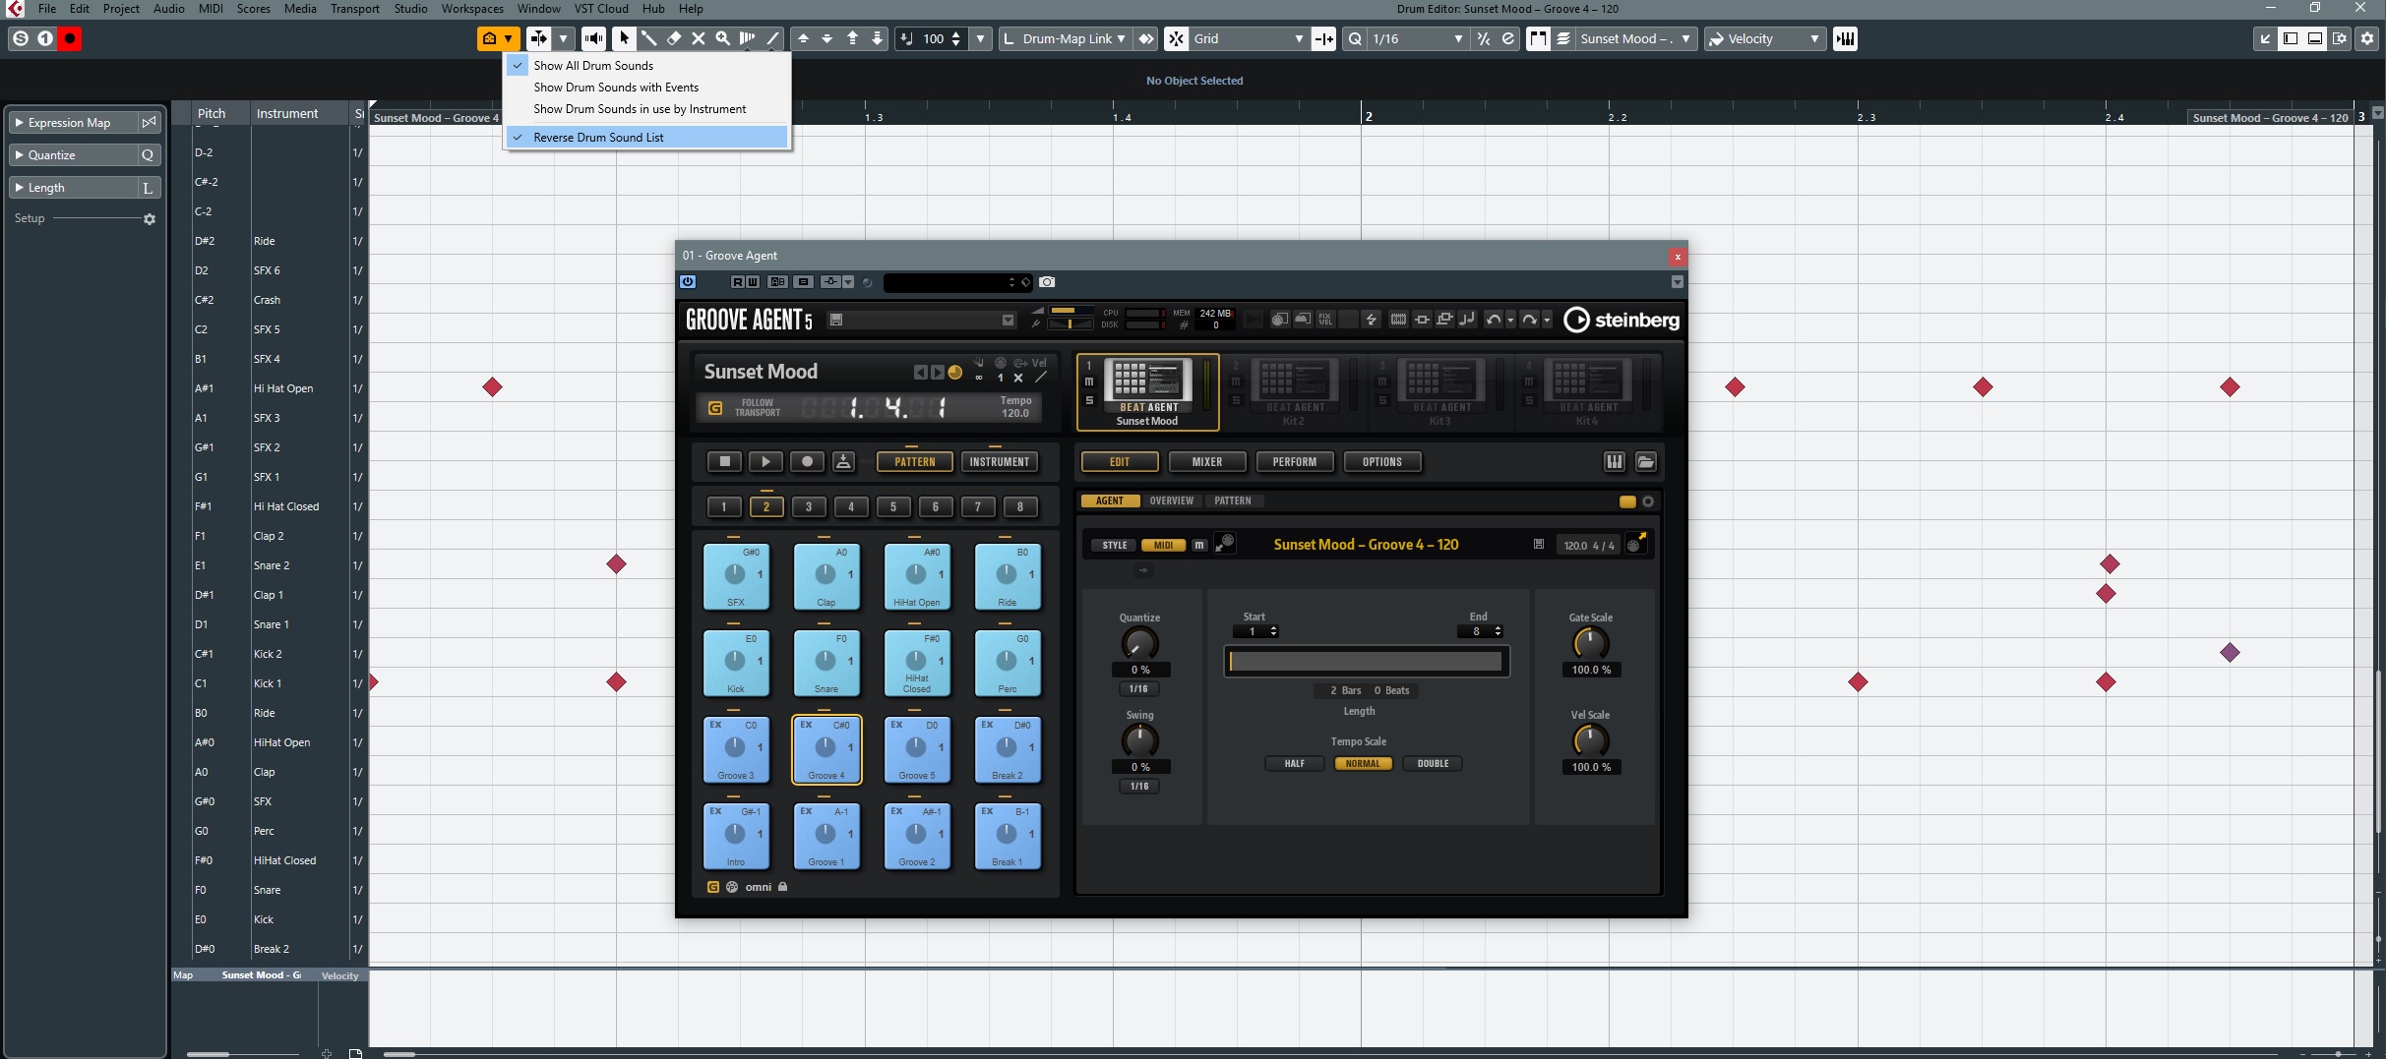Click the Acoustic Feedback speaker icon
This screenshot has height=1059, width=2386.
click(x=593, y=38)
